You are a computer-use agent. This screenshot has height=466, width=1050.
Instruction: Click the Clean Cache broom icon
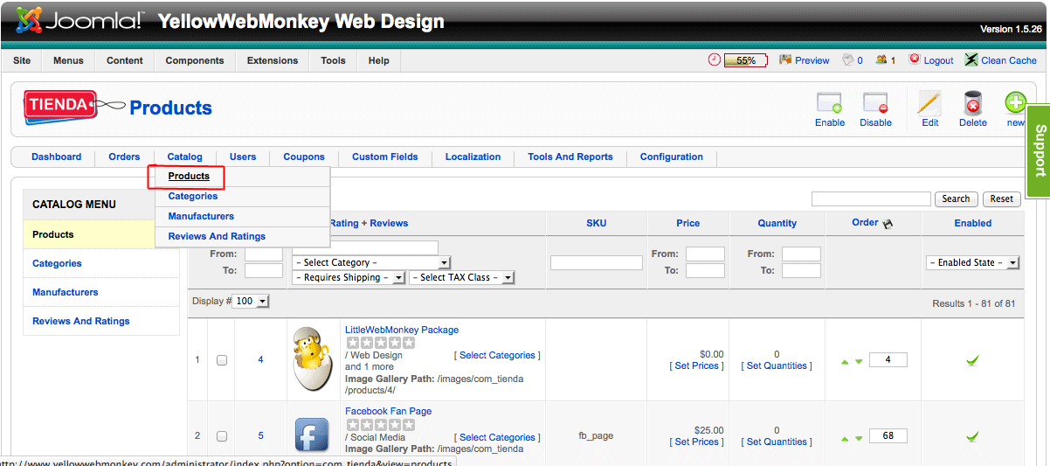(x=971, y=59)
